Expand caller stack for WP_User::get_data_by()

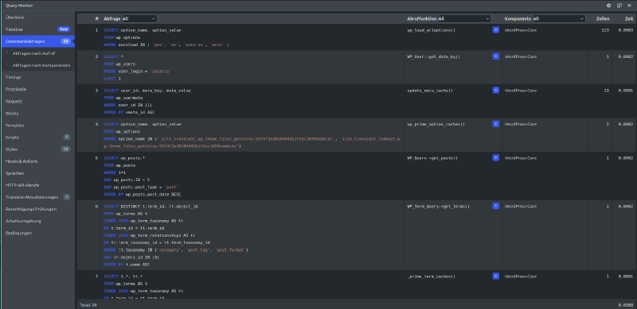(495, 56)
